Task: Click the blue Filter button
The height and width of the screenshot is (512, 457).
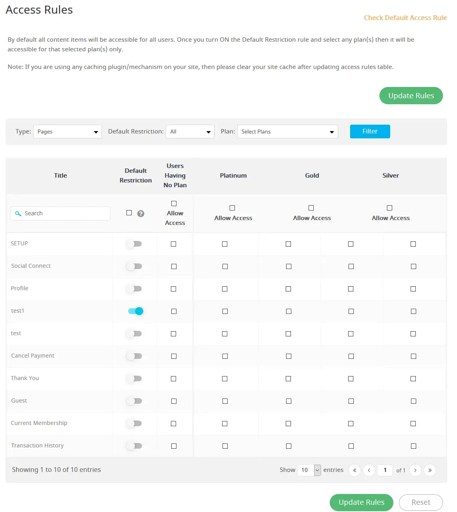Action: (370, 132)
